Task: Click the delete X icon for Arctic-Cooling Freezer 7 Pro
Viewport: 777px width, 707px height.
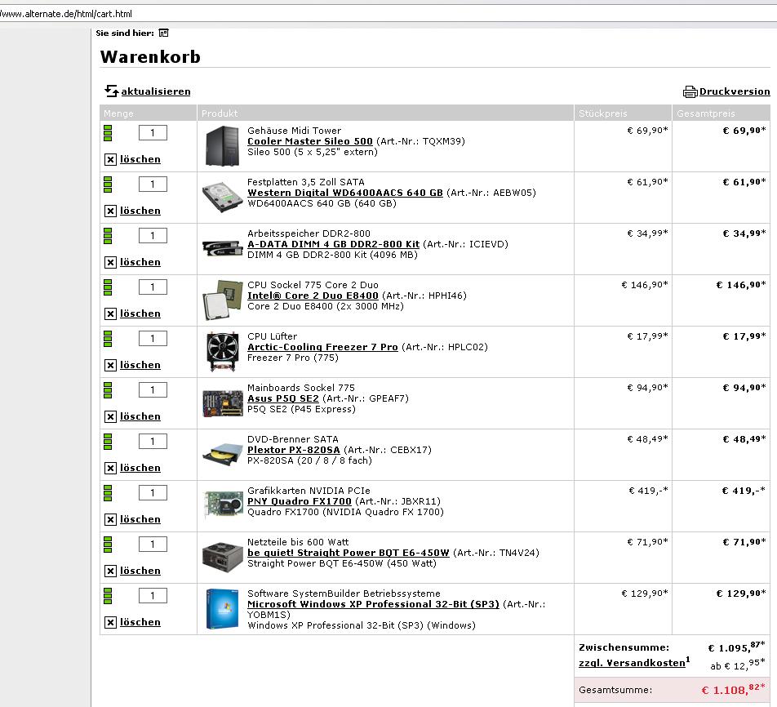Action: coord(110,366)
